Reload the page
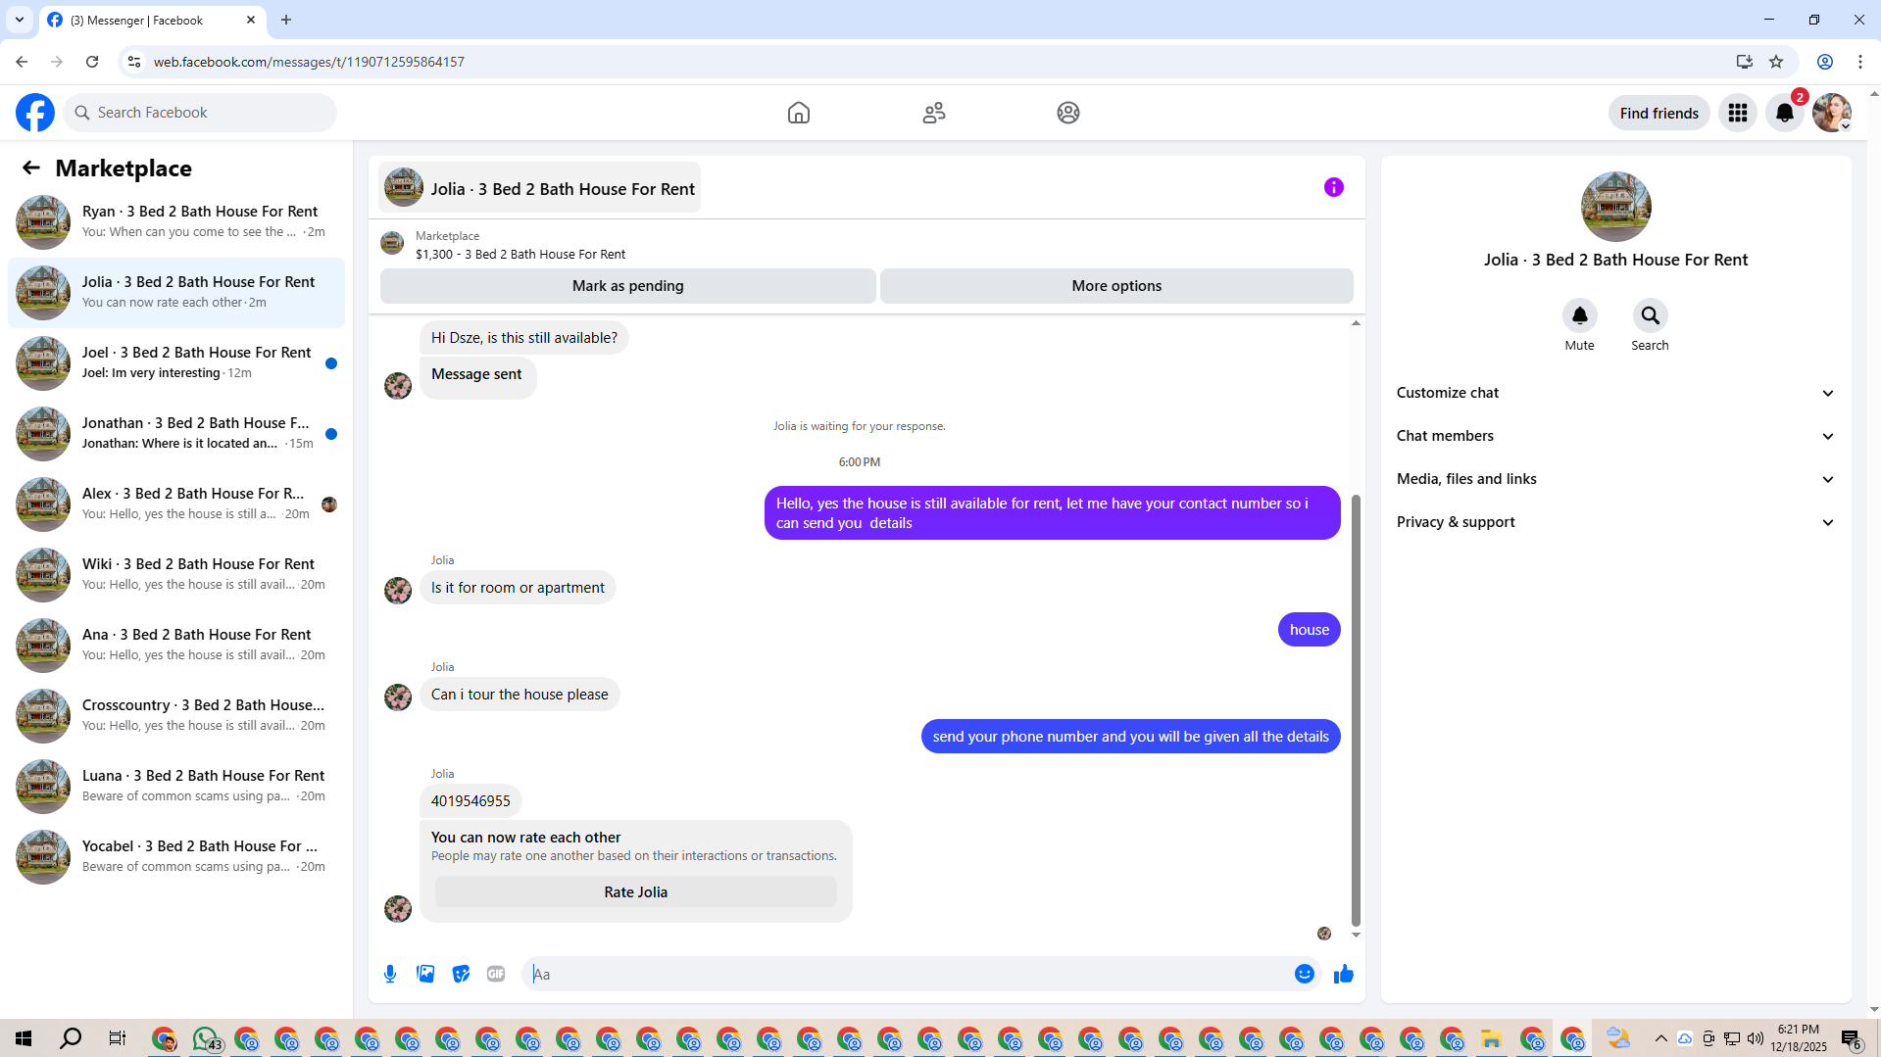The height and width of the screenshot is (1057, 1881). coord(92,62)
